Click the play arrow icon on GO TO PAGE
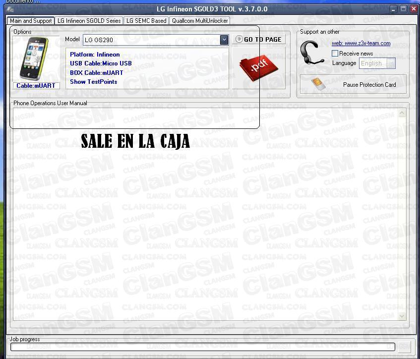Viewport: 420px width, 359px height. (239, 39)
